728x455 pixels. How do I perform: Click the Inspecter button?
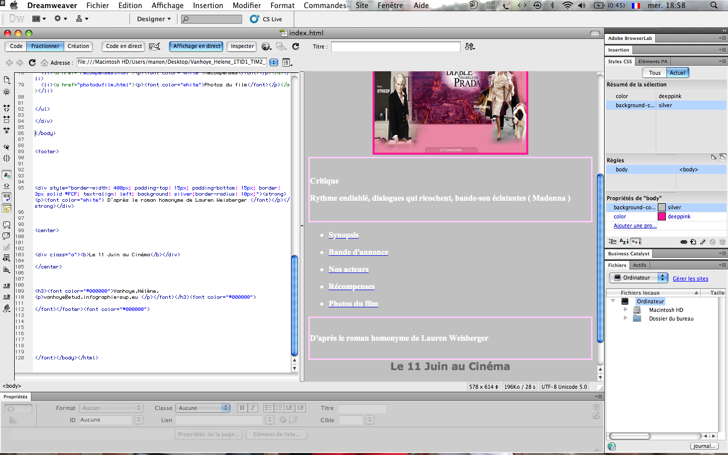click(x=242, y=47)
